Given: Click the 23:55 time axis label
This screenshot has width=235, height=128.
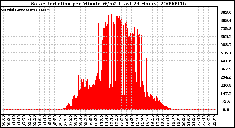Looking at the screenshot, I should pos(214,121).
